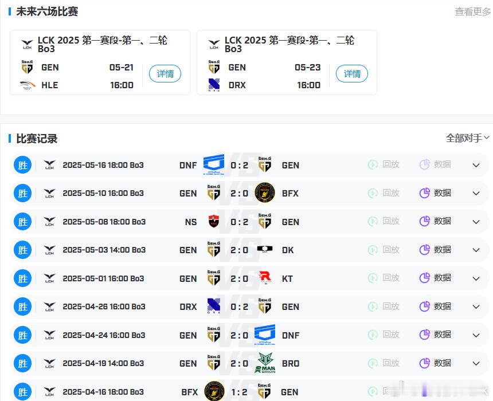493x401 pixels.
Task: Click BFX team logo in 05-10 match
Action: 265,192
